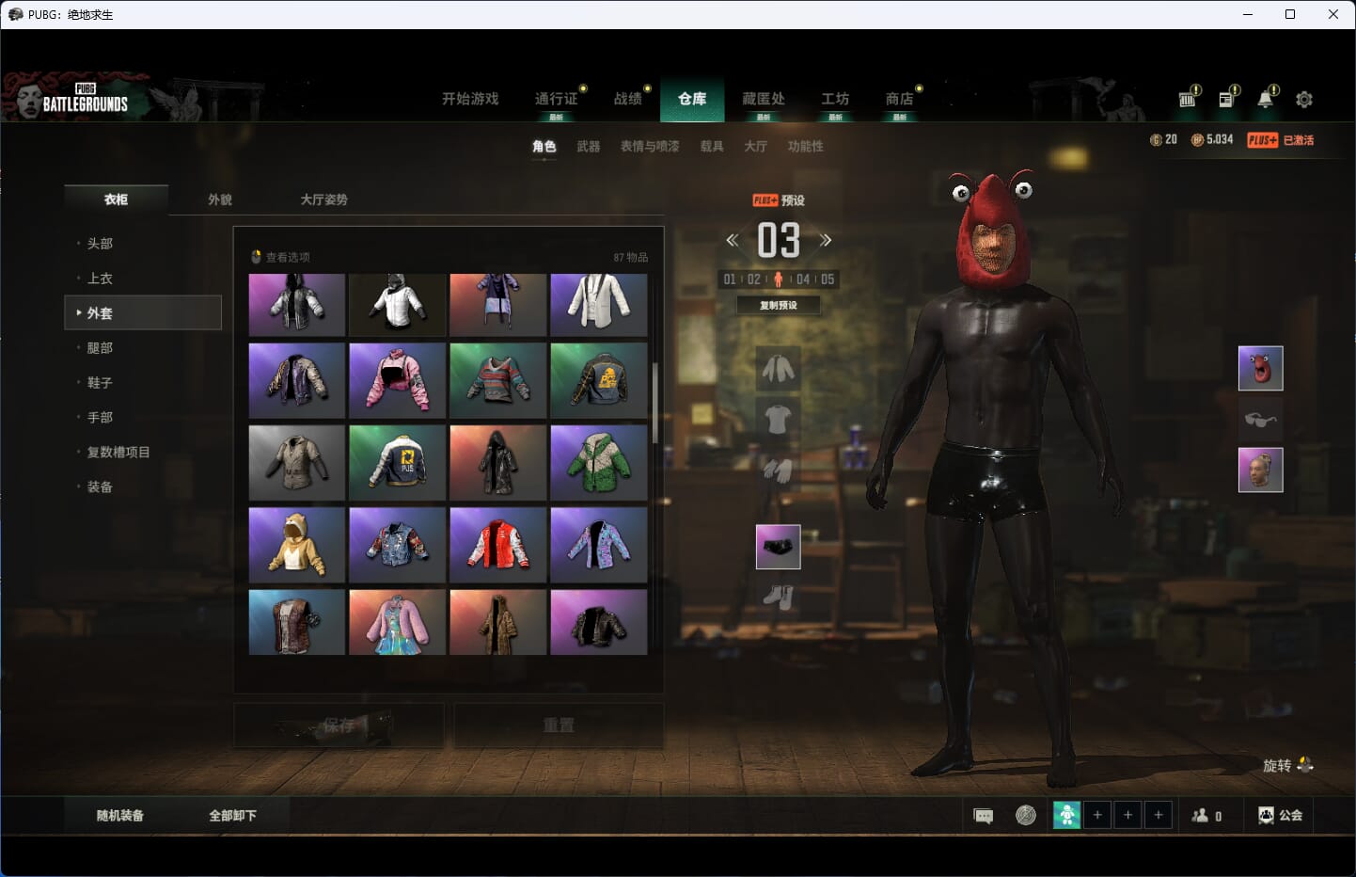The image size is (1356, 877).
Task: Select preset 05
Action: [827, 279]
